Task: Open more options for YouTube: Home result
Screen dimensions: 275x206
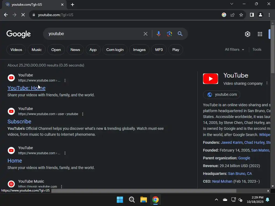Action: coord(65,80)
